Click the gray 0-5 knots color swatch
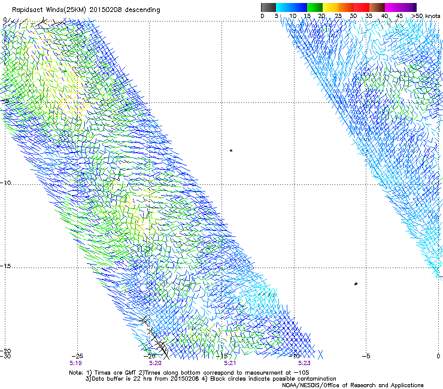This screenshot has height=389, width=443. point(268,7)
